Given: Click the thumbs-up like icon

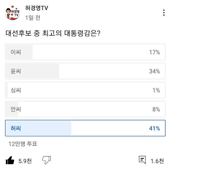Looking at the screenshot, I should click(10, 160).
